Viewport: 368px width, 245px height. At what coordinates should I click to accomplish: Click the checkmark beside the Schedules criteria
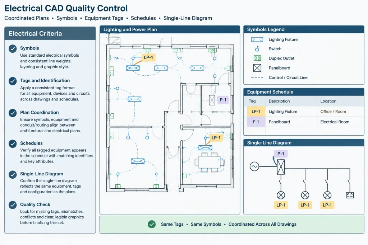13,143
